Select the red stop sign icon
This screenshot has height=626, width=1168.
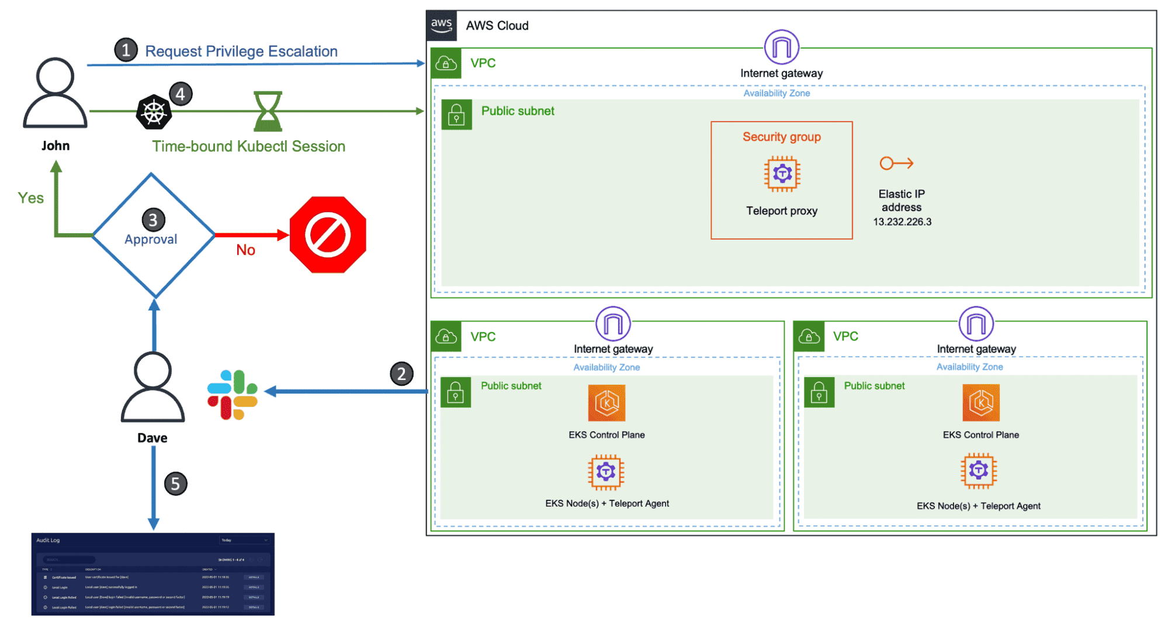click(x=328, y=235)
